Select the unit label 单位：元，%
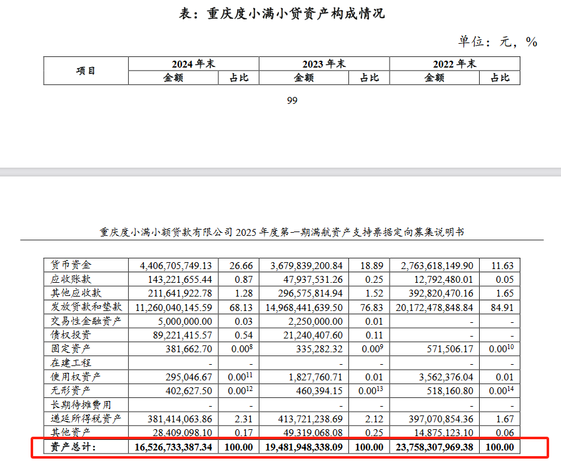This screenshot has height=463, width=561. click(498, 41)
